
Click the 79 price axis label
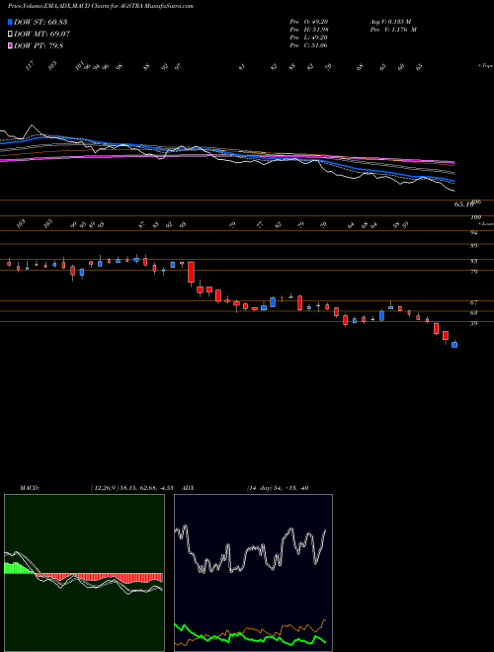[473, 272]
